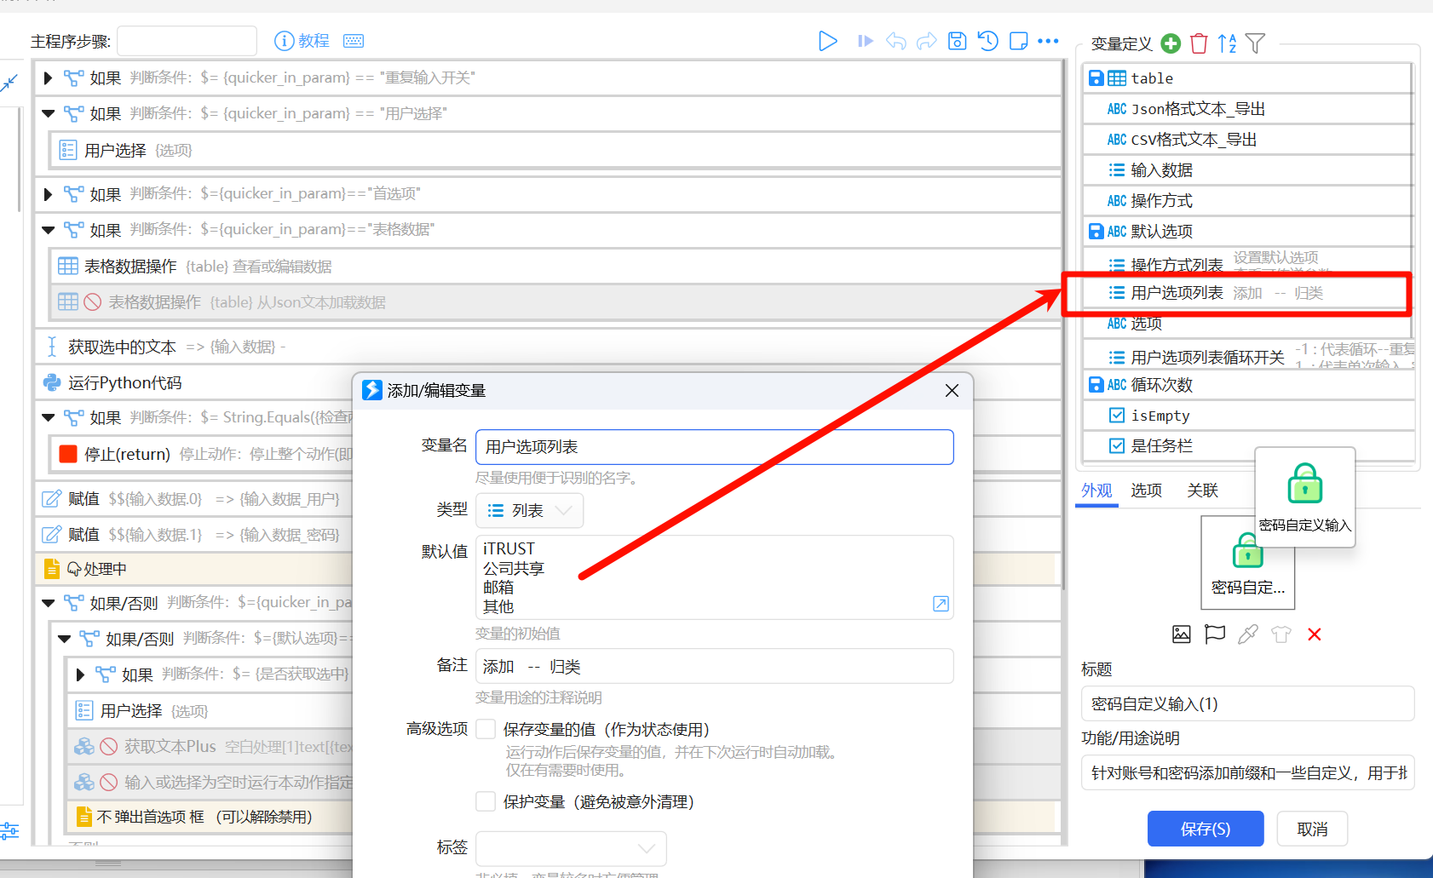Expand default value editor with popup icon
This screenshot has height=878, width=1433.
(941, 604)
